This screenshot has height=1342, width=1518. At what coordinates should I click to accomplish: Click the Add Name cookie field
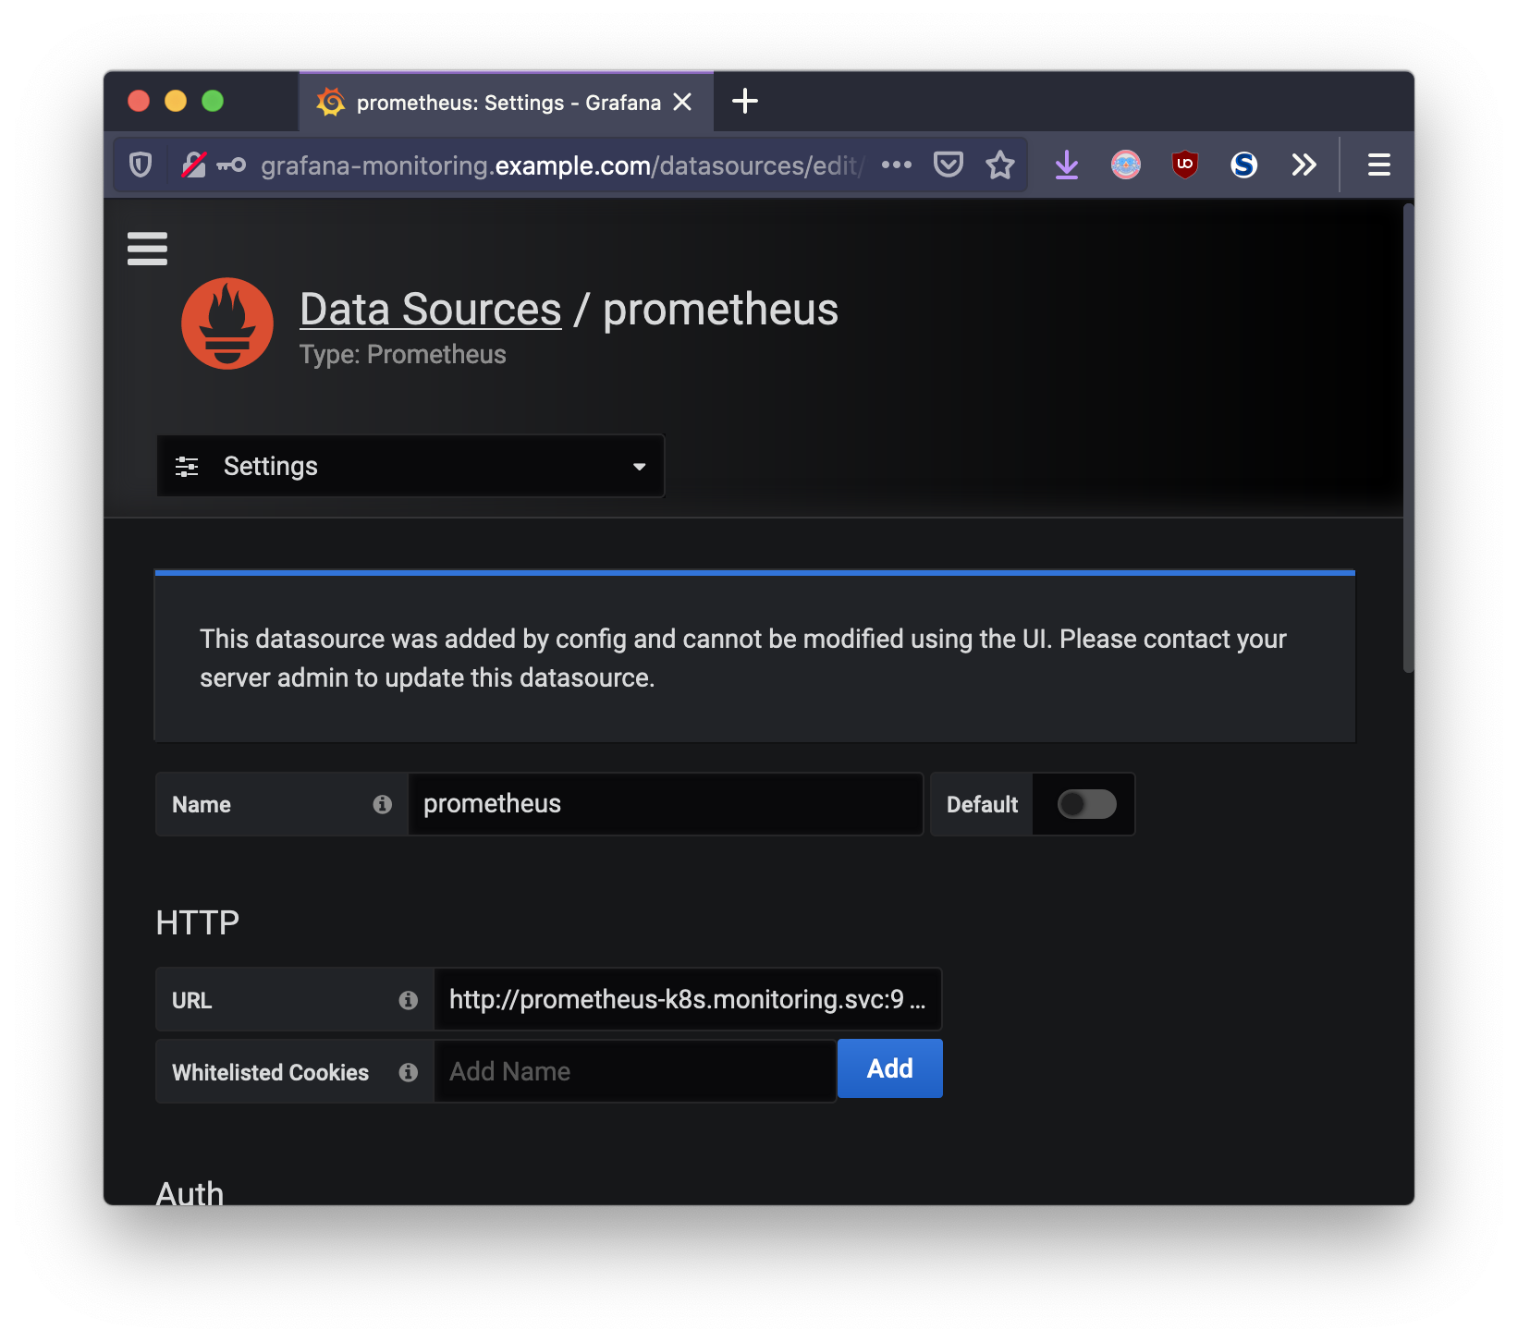(634, 1071)
